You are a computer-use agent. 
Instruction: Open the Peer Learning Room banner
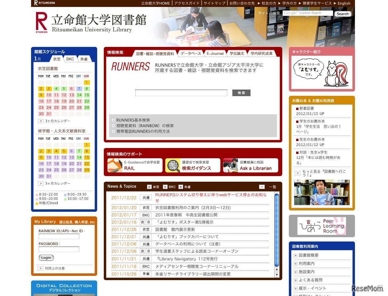click(x=322, y=226)
